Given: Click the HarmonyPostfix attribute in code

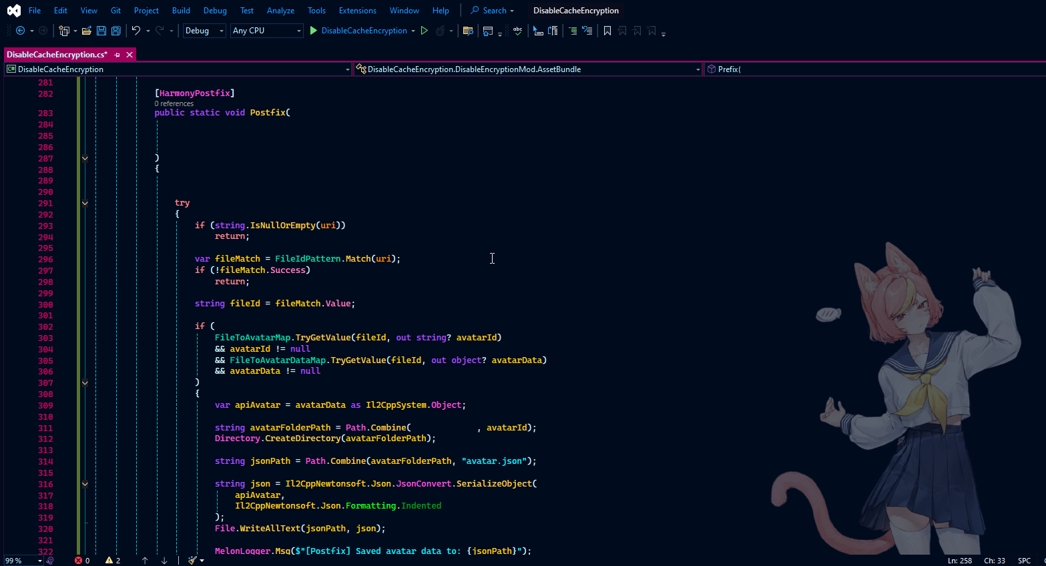Looking at the screenshot, I should coord(194,93).
